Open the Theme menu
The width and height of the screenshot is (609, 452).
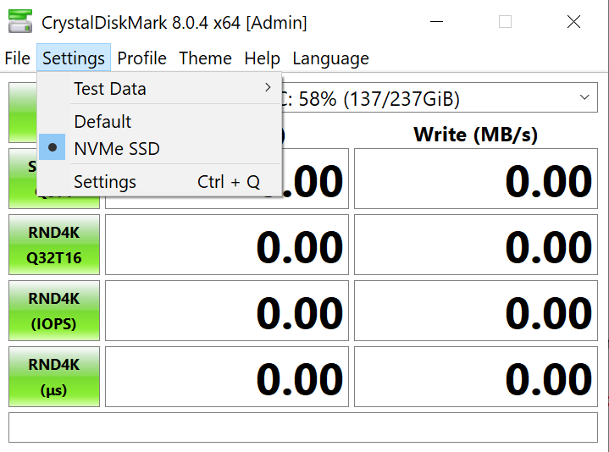206,58
